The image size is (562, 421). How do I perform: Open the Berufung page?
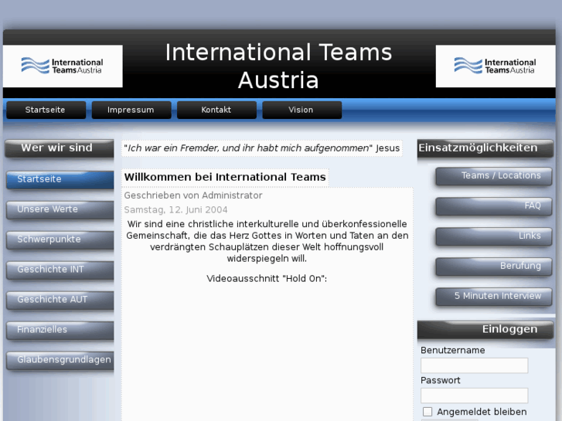[493, 267]
